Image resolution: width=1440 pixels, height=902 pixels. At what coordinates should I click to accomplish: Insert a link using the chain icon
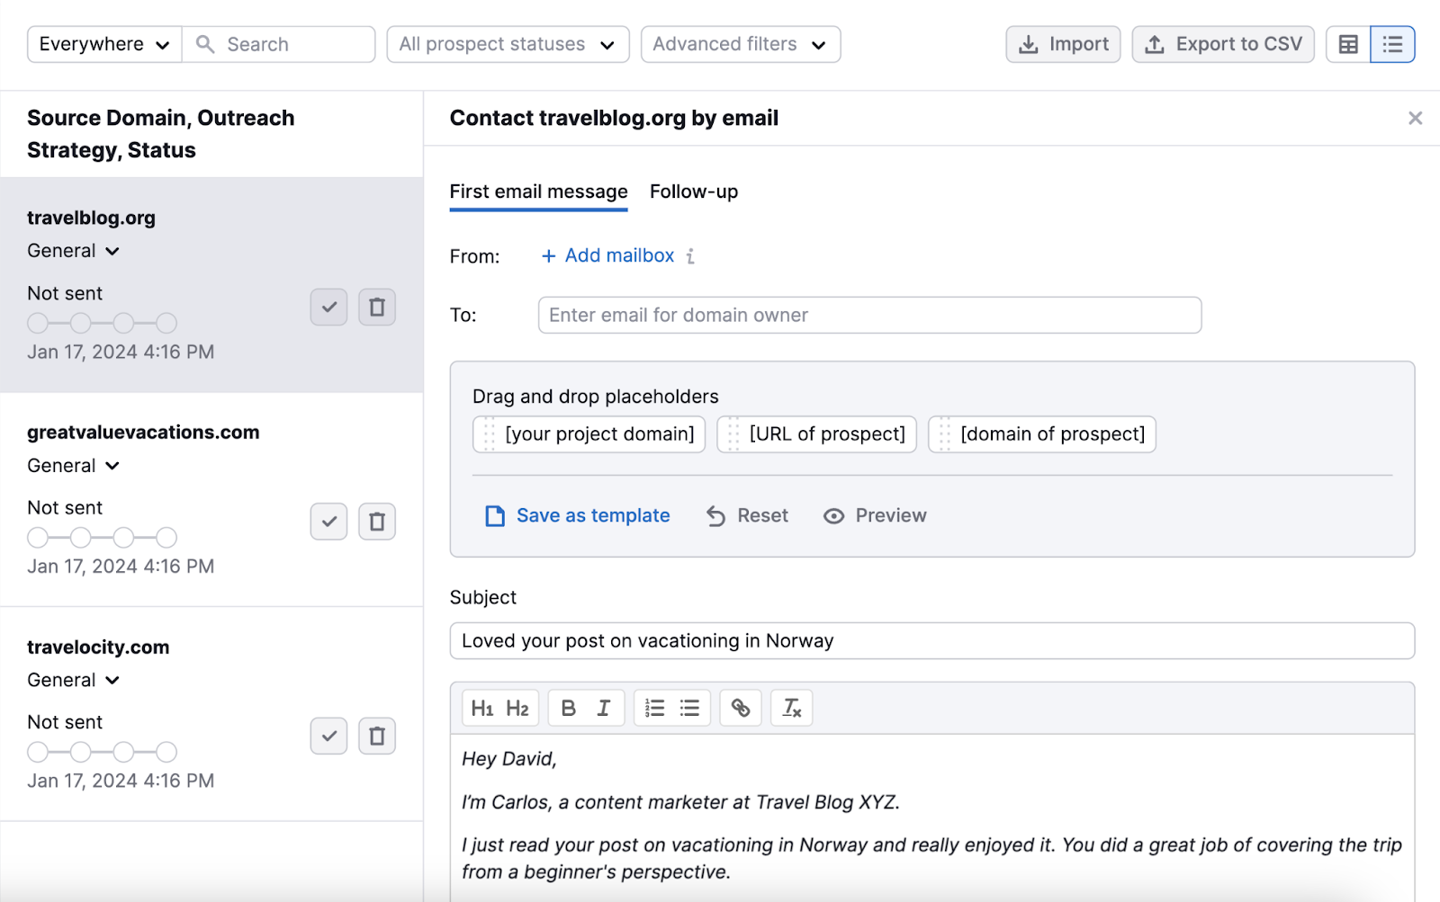click(740, 708)
